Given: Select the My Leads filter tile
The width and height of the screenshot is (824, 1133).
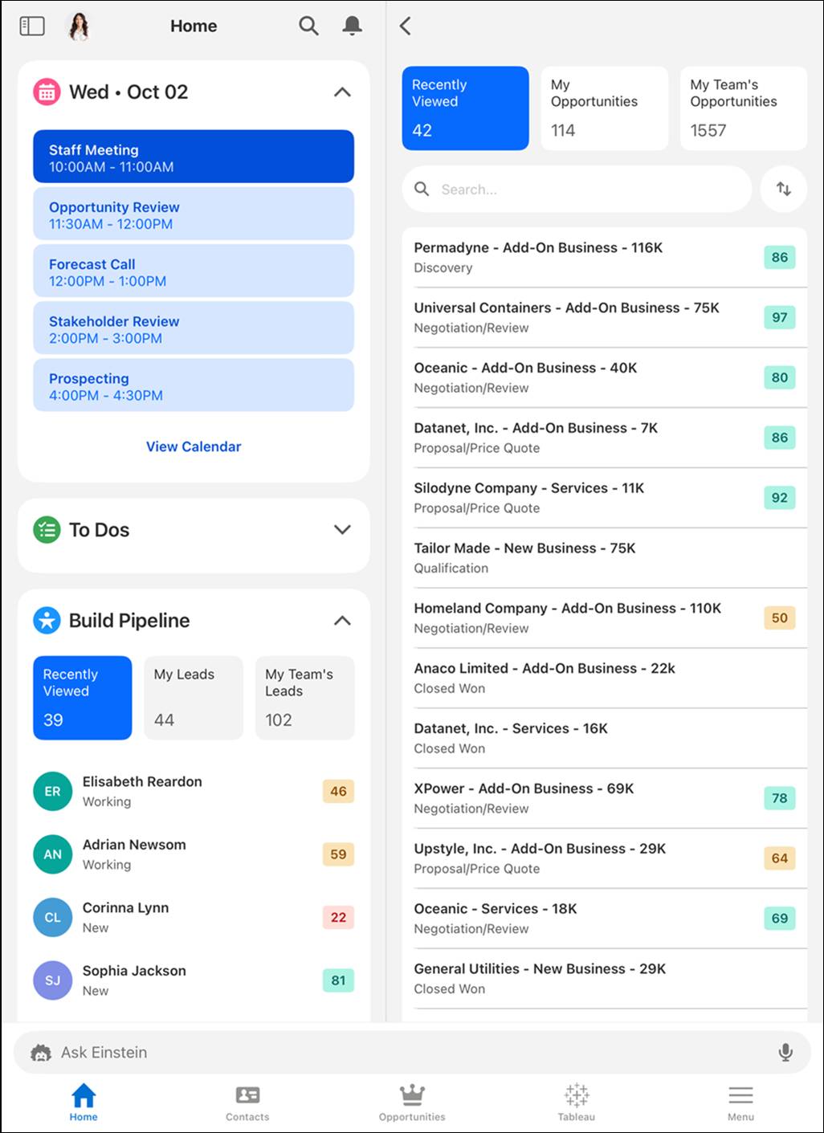Looking at the screenshot, I should click(x=194, y=698).
